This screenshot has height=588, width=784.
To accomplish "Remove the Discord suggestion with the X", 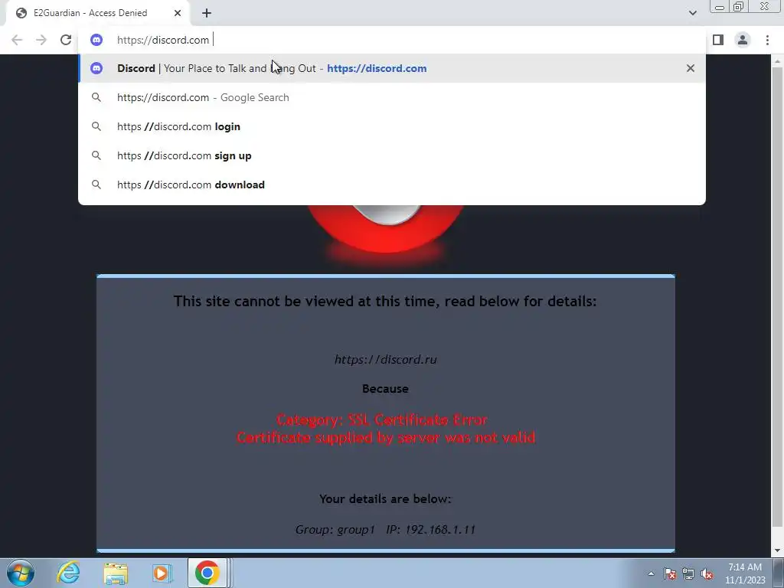I will point(691,68).
